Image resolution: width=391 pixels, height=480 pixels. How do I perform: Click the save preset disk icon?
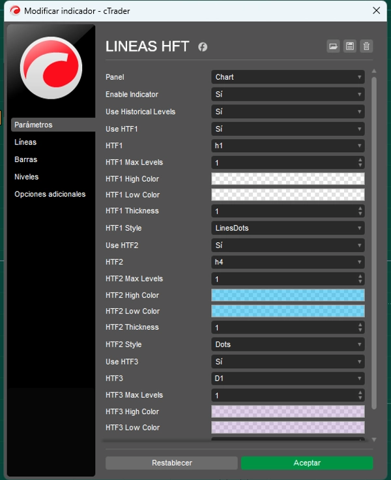pos(350,46)
